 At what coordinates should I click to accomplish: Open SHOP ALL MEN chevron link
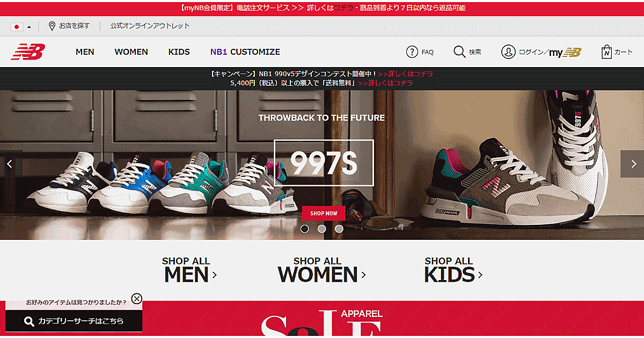(x=190, y=269)
